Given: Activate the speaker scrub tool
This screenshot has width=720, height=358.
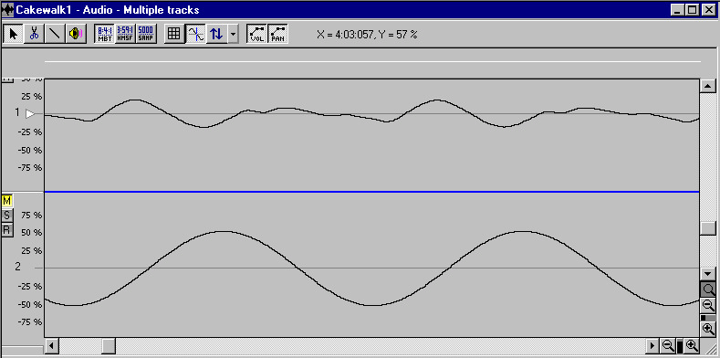Looking at the screenshot, I should click(76, 34).
